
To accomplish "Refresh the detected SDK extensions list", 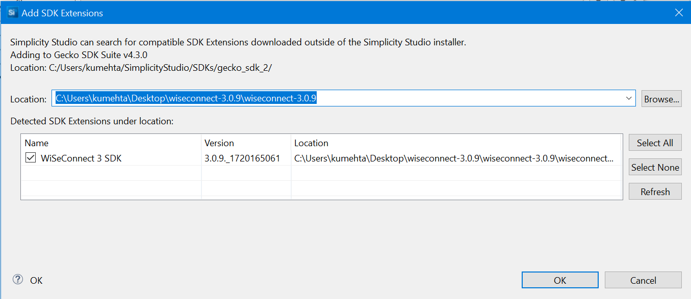I will pos(655,192).
